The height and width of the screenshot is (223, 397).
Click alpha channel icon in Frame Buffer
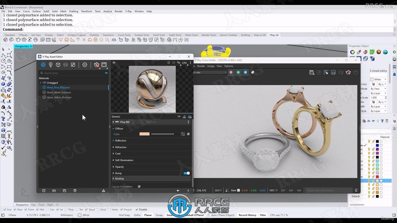tap(253, 72)
